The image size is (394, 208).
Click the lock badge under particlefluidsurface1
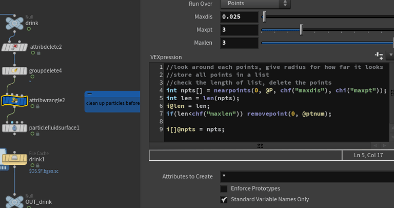37,134
